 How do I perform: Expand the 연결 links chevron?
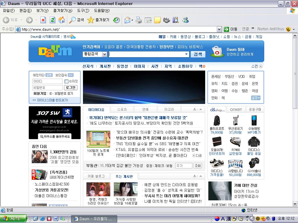[253, 28]
